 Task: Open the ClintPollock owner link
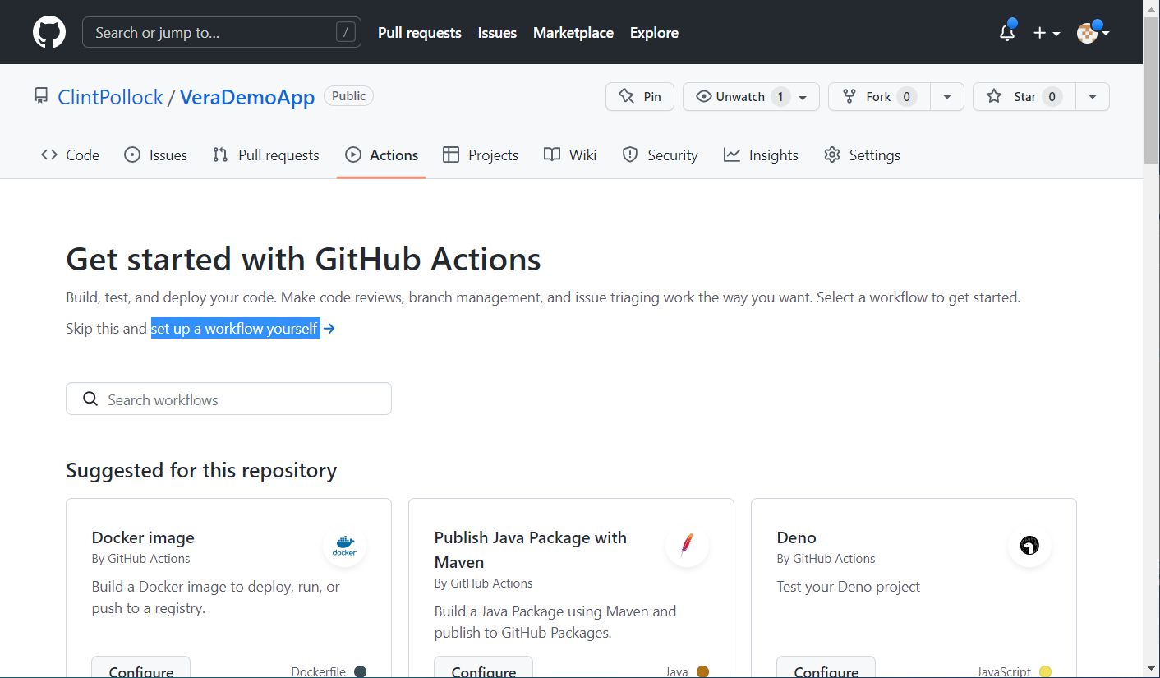(x=110, y=97)
